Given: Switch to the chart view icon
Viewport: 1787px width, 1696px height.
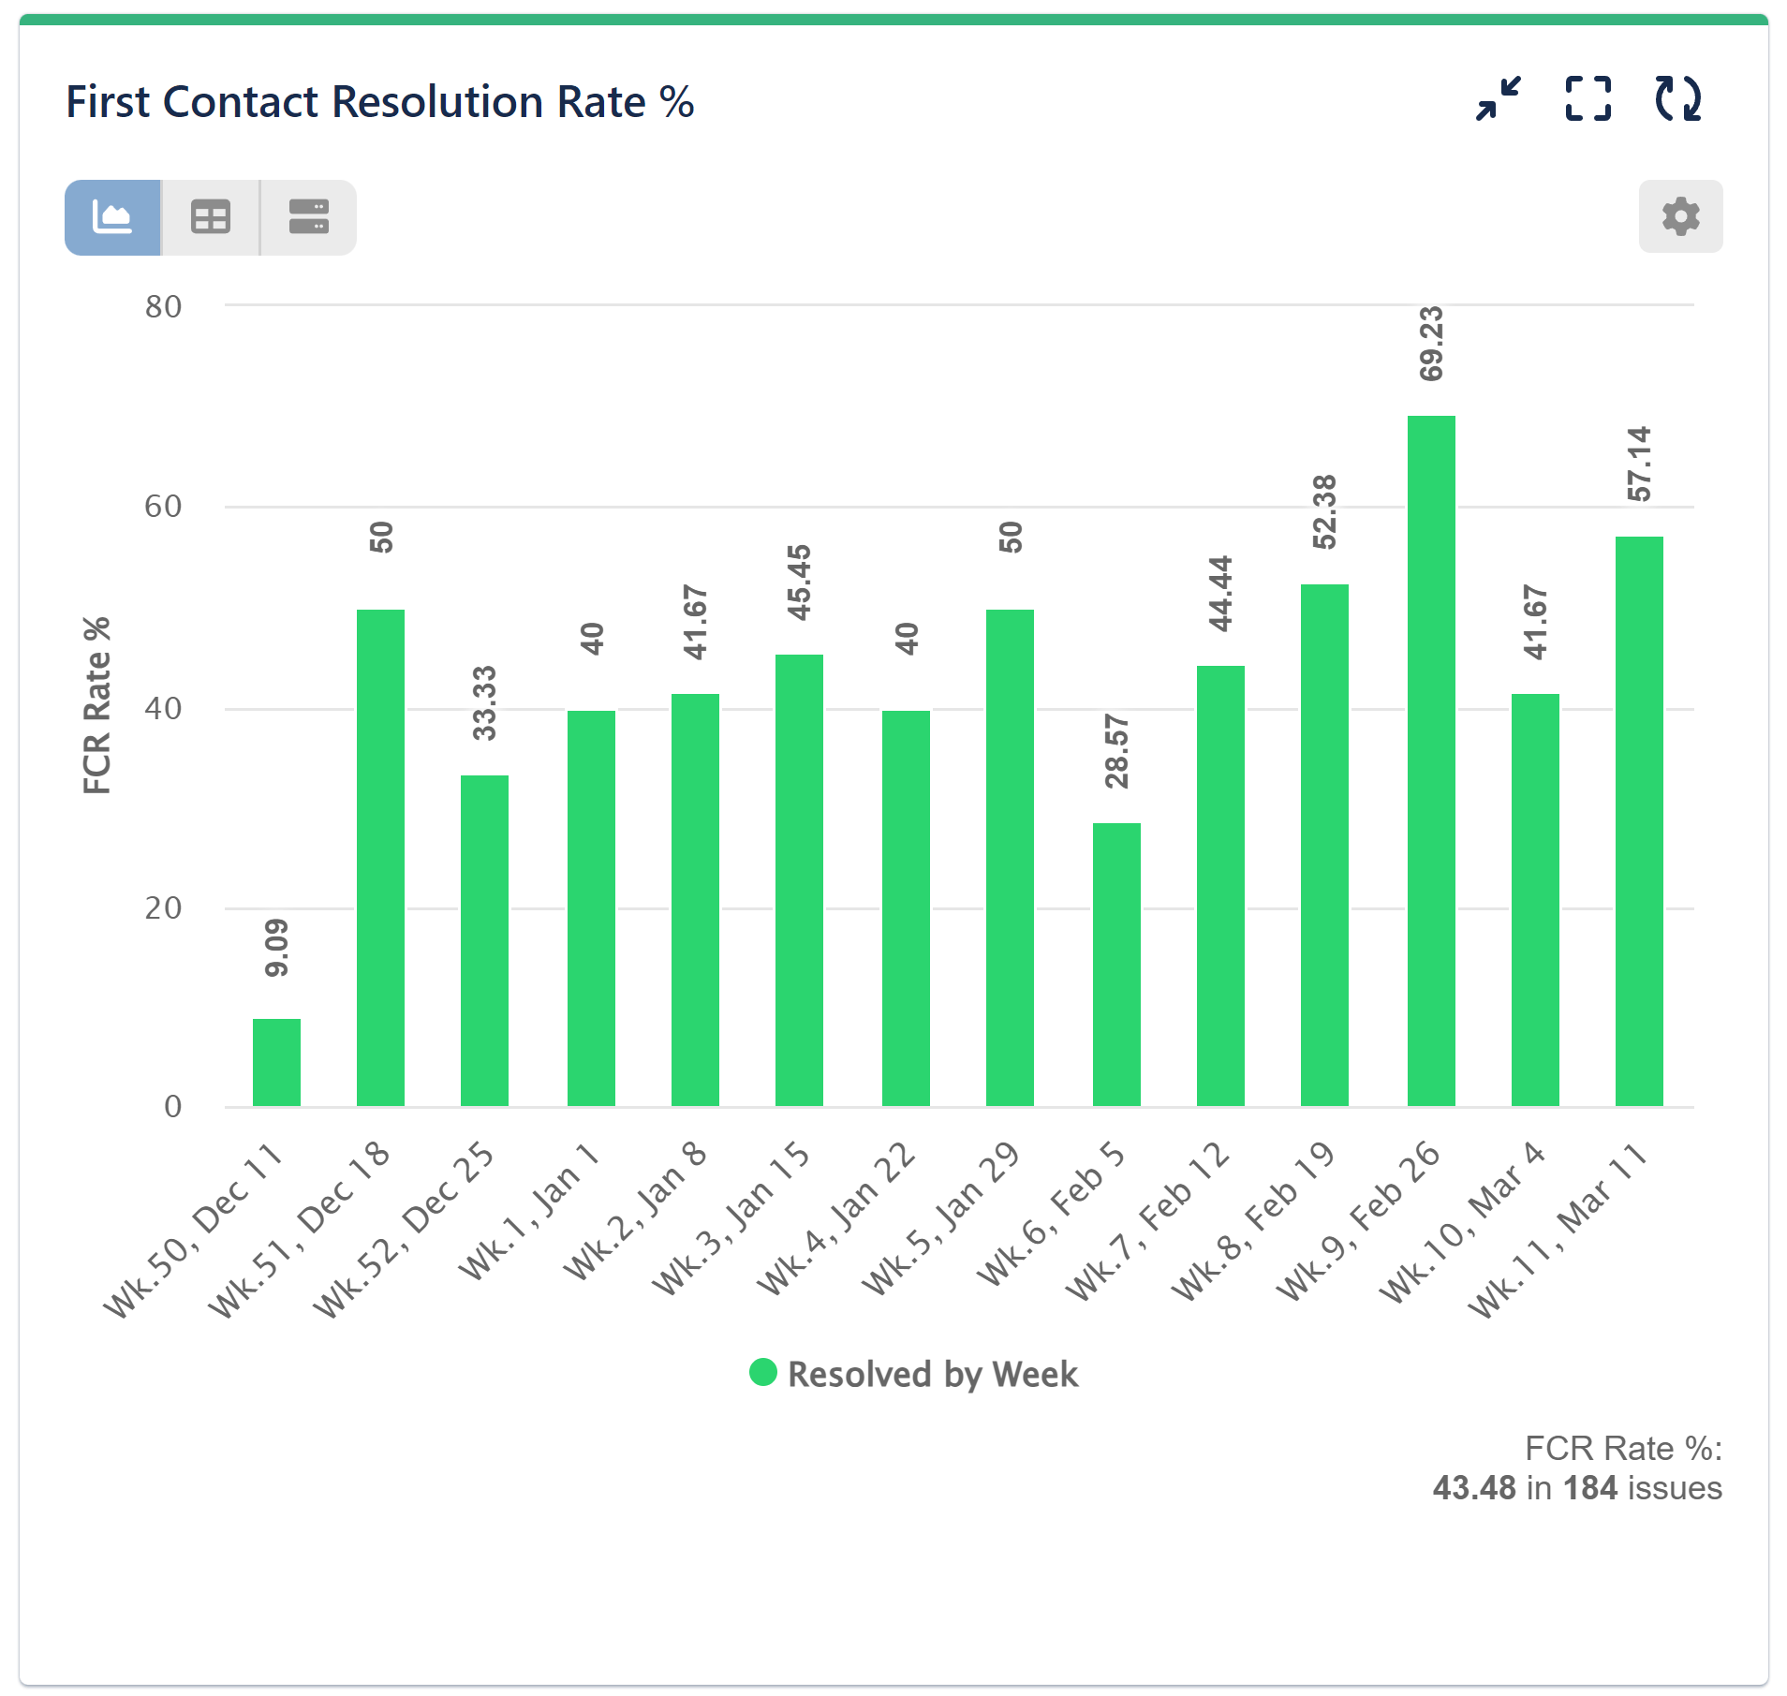Looking at the screenshot, I should point(112,217).
